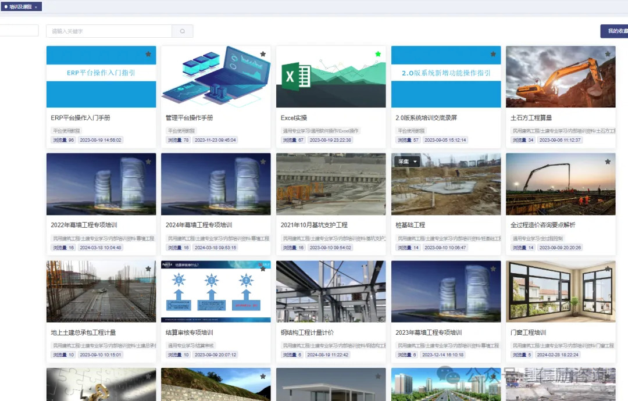Image resolution: width=628 pixels, height=401 pixels.
Task: Open the 钢结构工程计量计价 title
Action: tap(308, 332)
